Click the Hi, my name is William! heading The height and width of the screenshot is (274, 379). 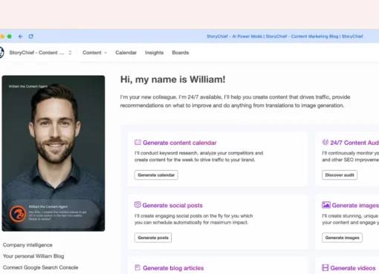click(172, 79)
